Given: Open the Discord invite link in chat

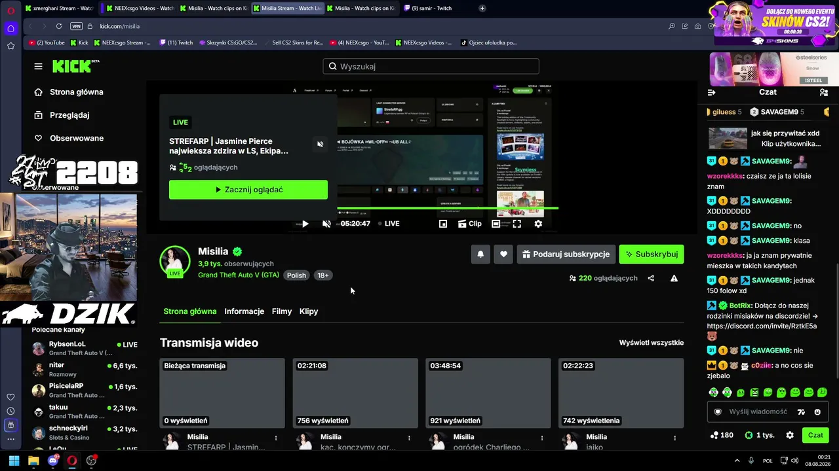Looking at the screenshot, I should click(x=762, y=326).
